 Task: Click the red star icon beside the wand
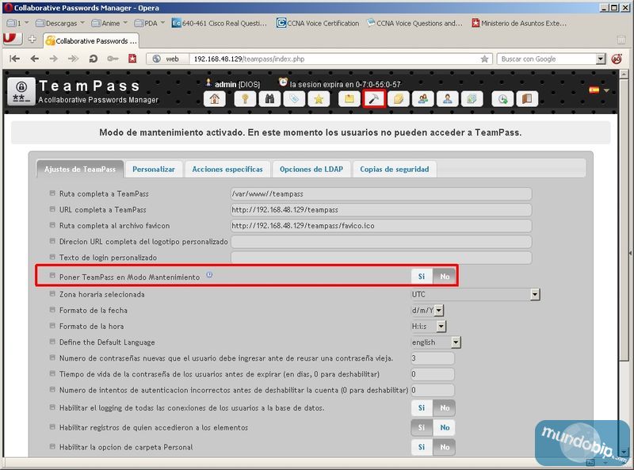pos(132,59)
